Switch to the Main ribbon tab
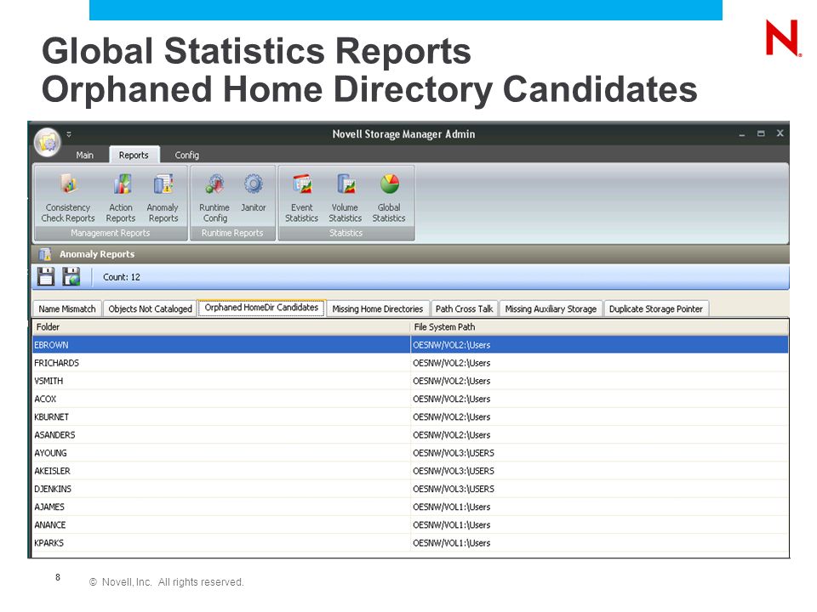 (85, 155)
